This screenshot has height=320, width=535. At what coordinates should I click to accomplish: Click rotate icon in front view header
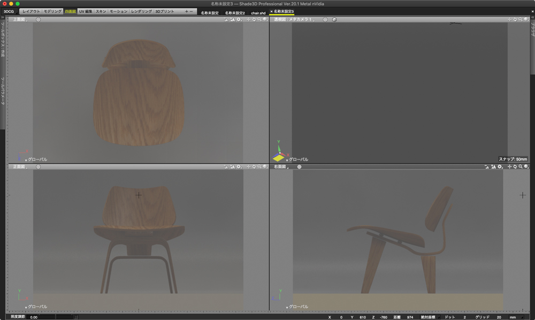(254, 167)
